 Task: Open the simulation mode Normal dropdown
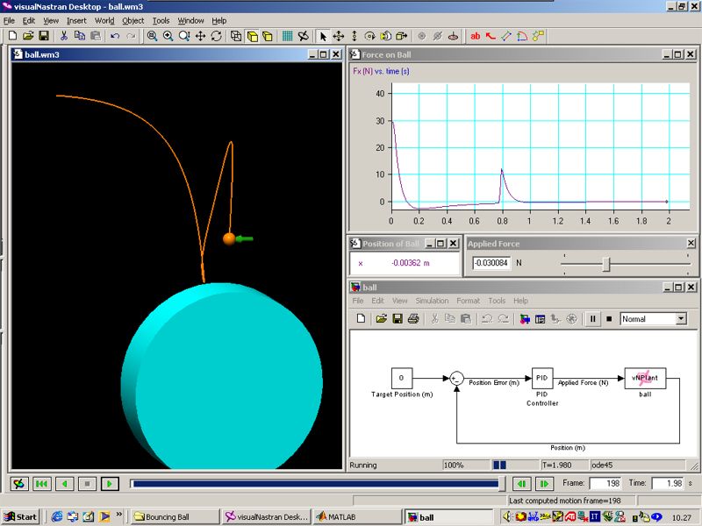coord(682,318)
